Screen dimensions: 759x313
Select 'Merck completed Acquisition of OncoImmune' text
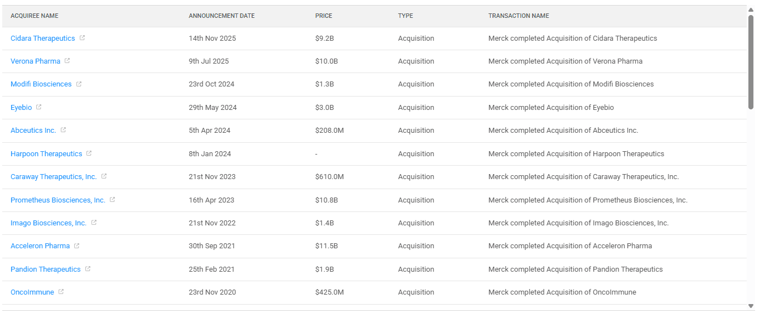coord(562,292)
